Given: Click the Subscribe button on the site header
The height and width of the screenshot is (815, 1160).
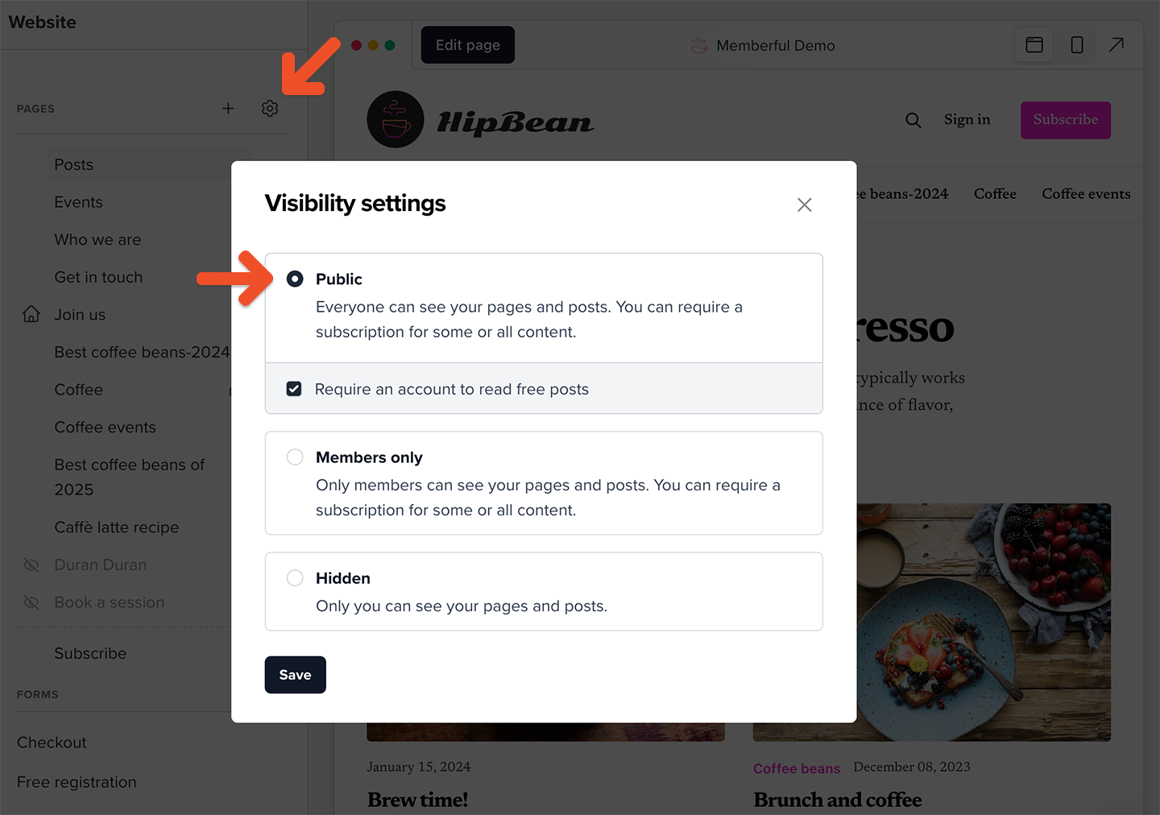Looking at the screenshot, I should 1065,119.
